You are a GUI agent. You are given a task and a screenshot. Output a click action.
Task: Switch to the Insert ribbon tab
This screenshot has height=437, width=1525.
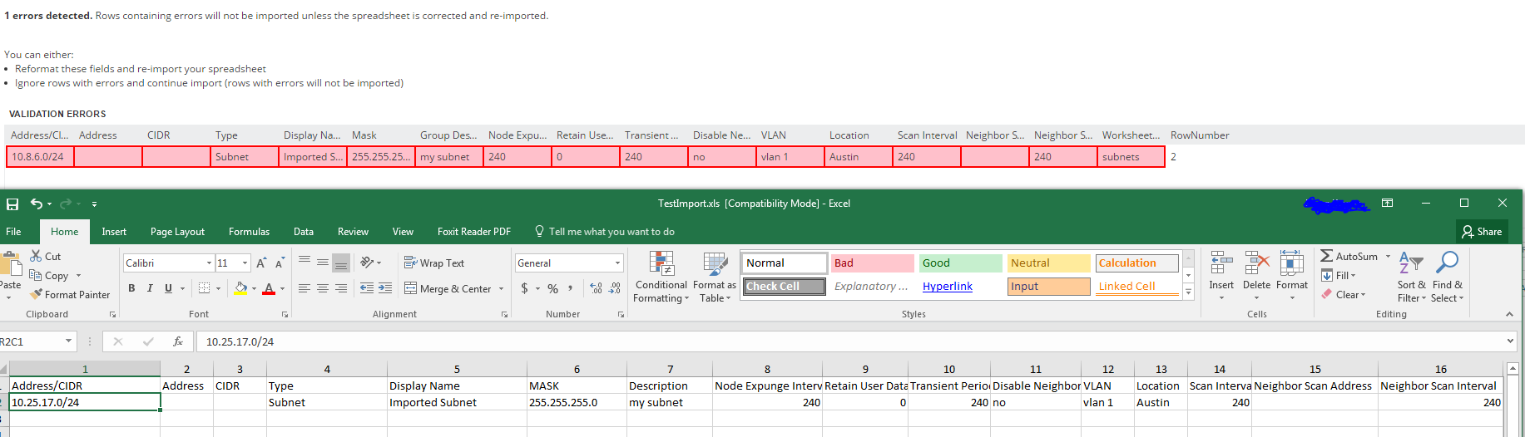click(114, 232)
